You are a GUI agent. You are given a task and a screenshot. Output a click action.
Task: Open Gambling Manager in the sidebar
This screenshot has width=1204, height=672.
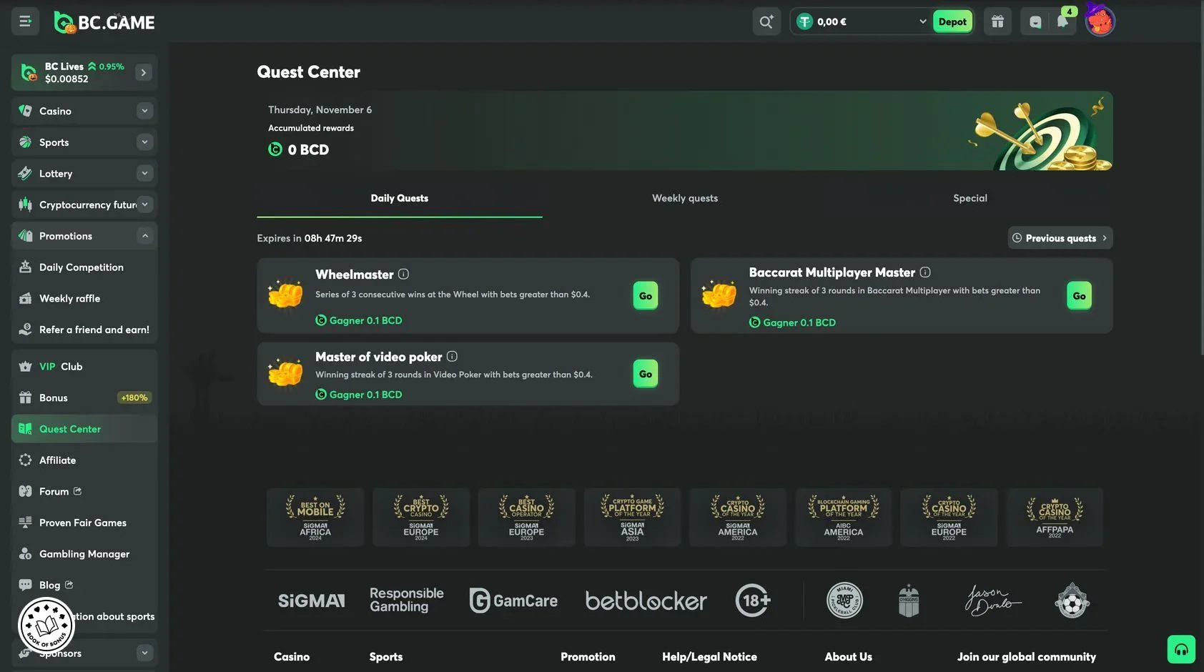pyautogui.click(x=84, y=554)
